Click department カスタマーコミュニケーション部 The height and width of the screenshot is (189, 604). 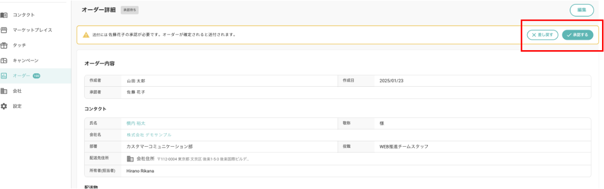click(160, 147)
